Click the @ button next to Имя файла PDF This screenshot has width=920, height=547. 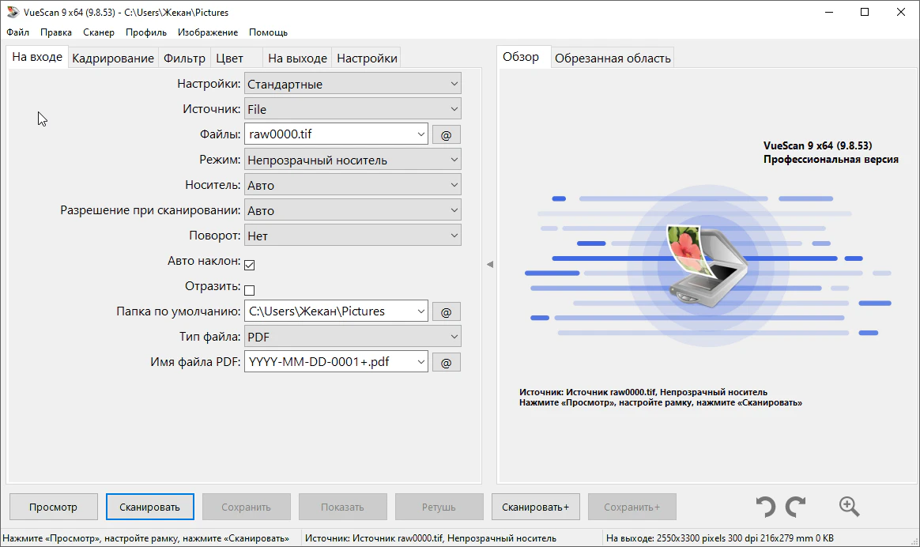click(446, 362)
